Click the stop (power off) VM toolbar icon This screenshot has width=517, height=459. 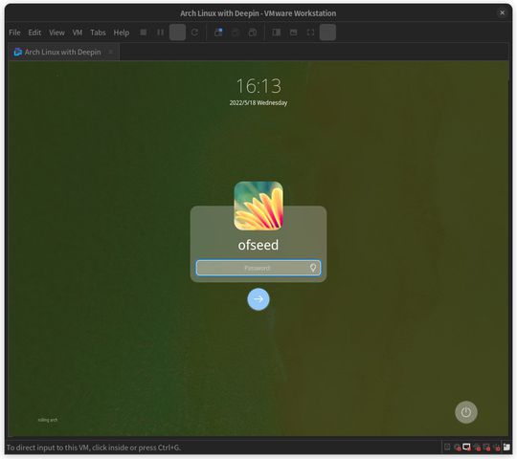144,33
